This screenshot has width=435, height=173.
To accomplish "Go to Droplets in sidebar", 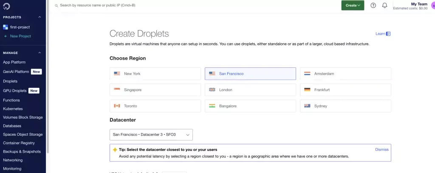I will coord(10,81).
